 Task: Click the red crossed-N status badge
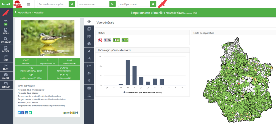coord(100,40)
